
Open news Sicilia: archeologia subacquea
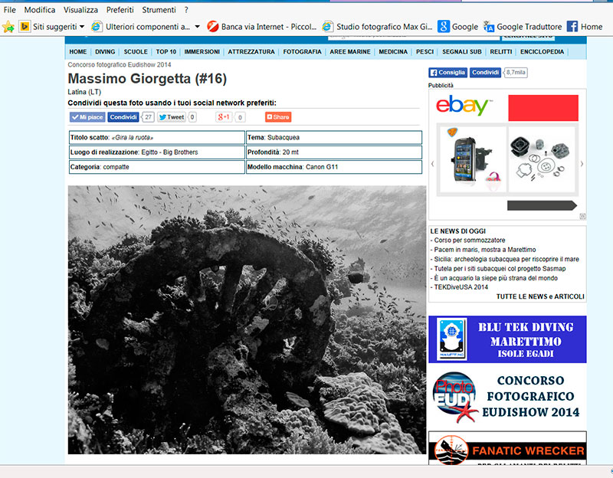[x=506, y=259]
